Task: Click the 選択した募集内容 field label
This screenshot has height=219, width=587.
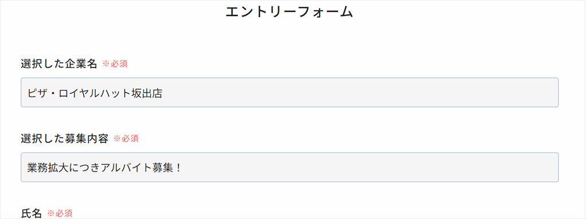Action: (x=65, y=138)
